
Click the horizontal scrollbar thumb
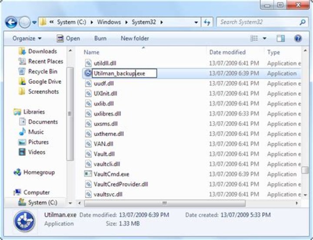click(x=165, y=203)
